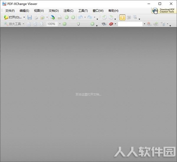Screen dimensions: 177x162
Task: Click the Send by email icon
Action: (x=42, y=17)
